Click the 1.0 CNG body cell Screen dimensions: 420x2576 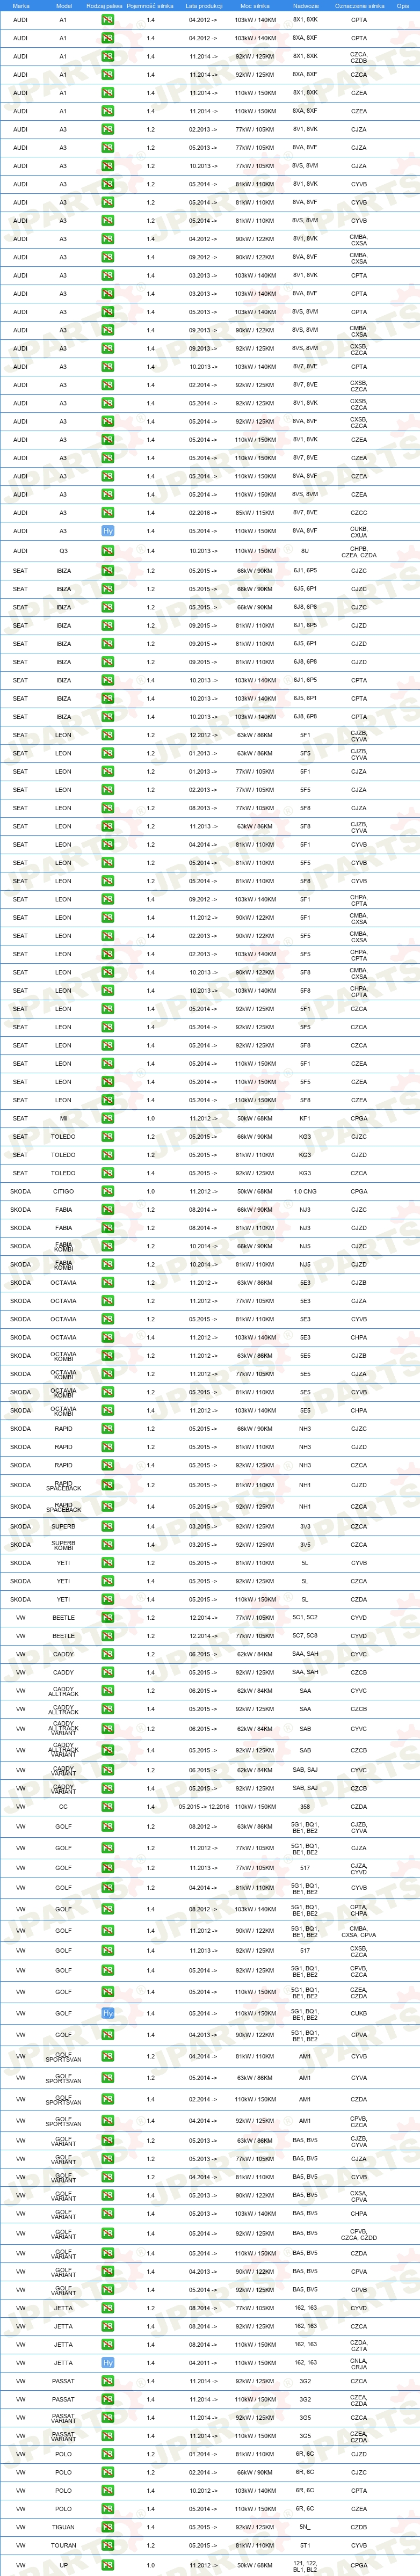click(305, 1191)
